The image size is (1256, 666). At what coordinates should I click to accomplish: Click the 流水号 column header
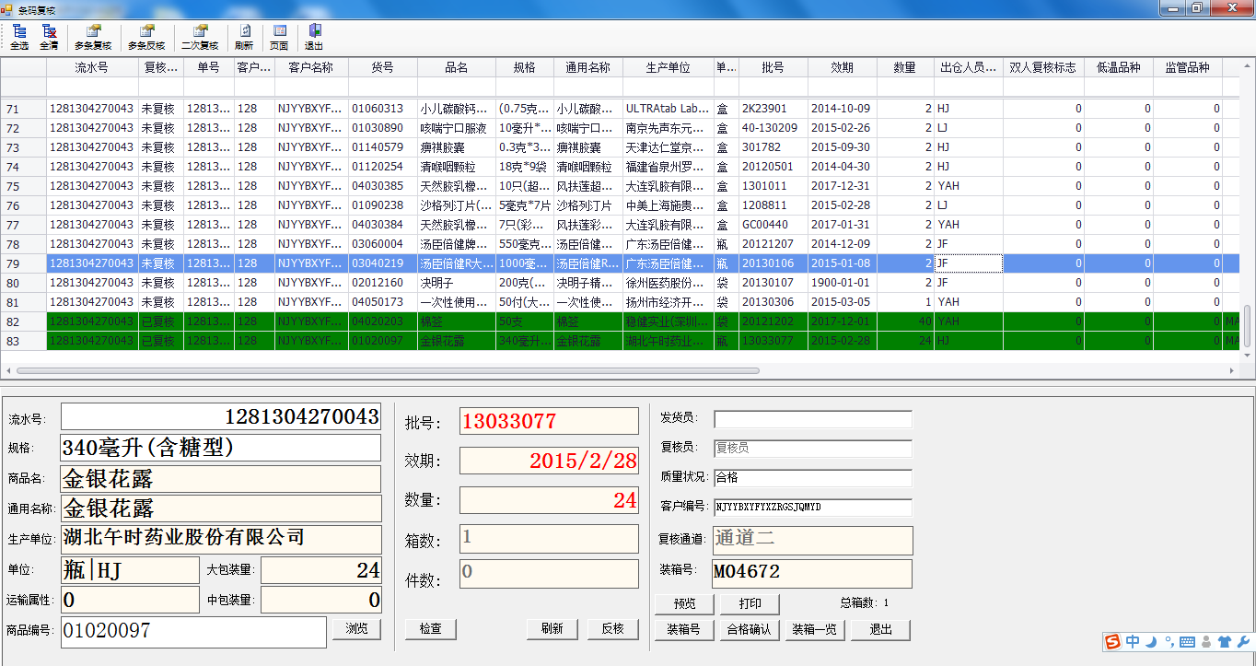[92, 67]
